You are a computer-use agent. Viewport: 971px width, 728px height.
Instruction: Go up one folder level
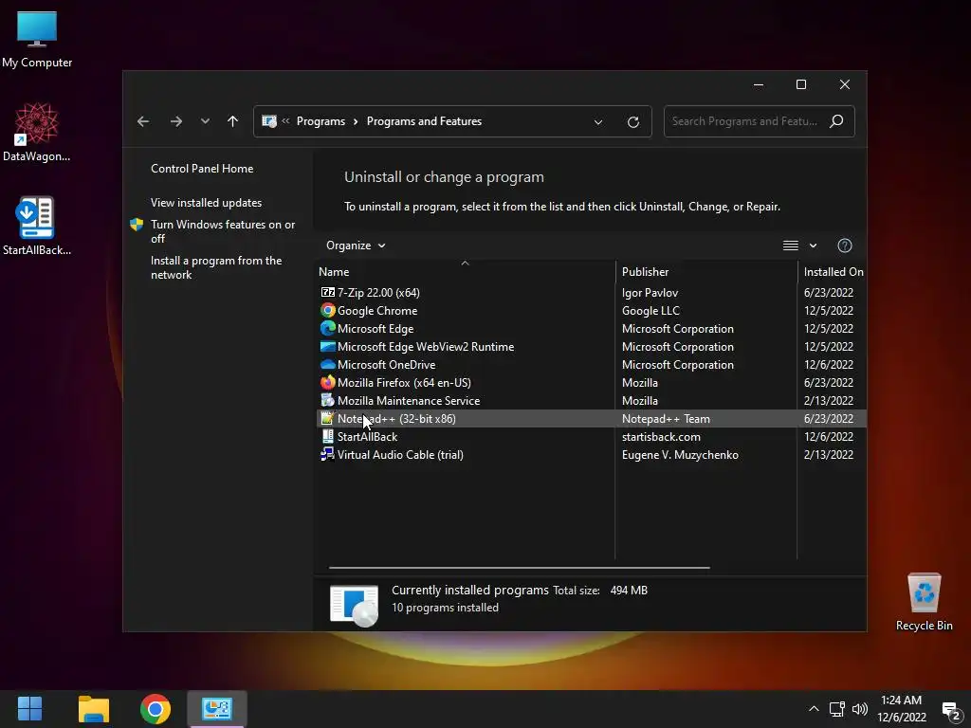pos(232,121)
